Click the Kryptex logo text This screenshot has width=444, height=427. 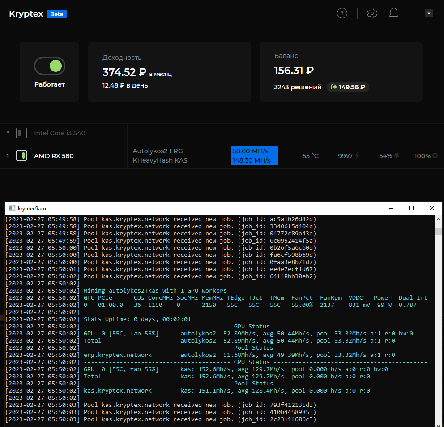click(26, 14)
